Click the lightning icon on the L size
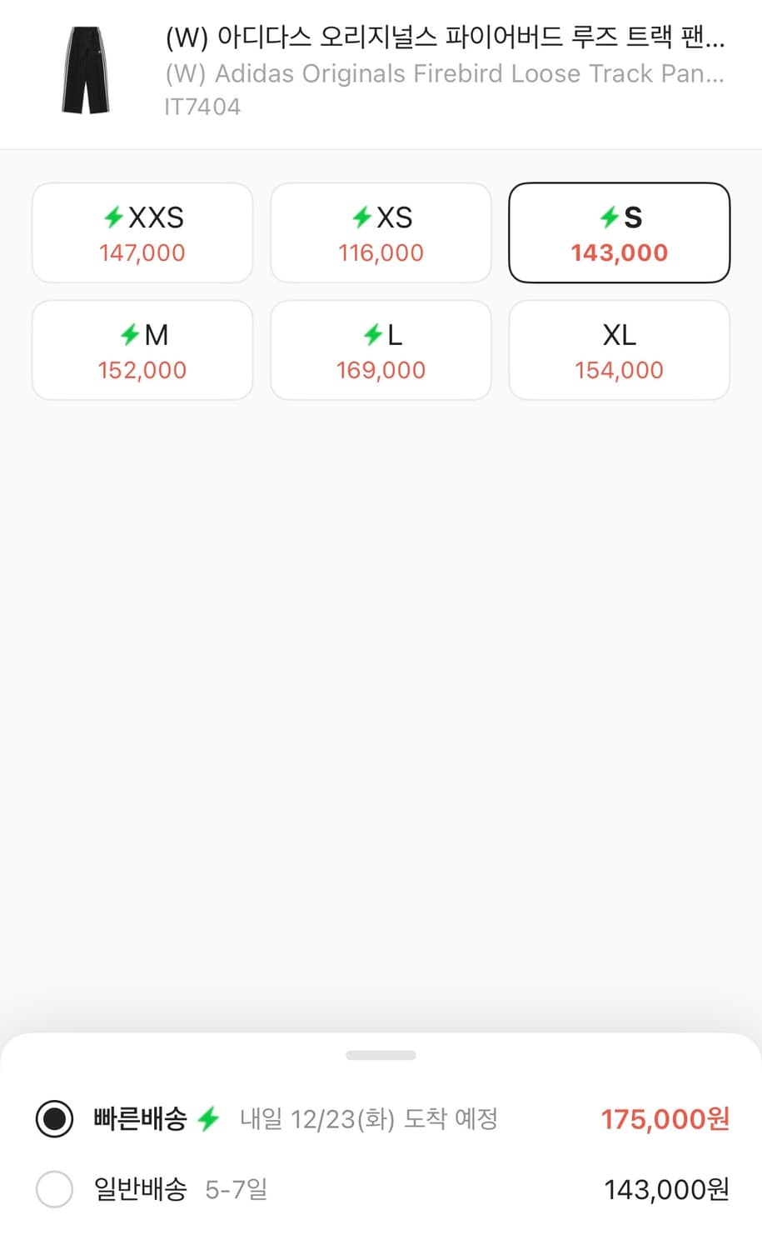 point(372,335)
